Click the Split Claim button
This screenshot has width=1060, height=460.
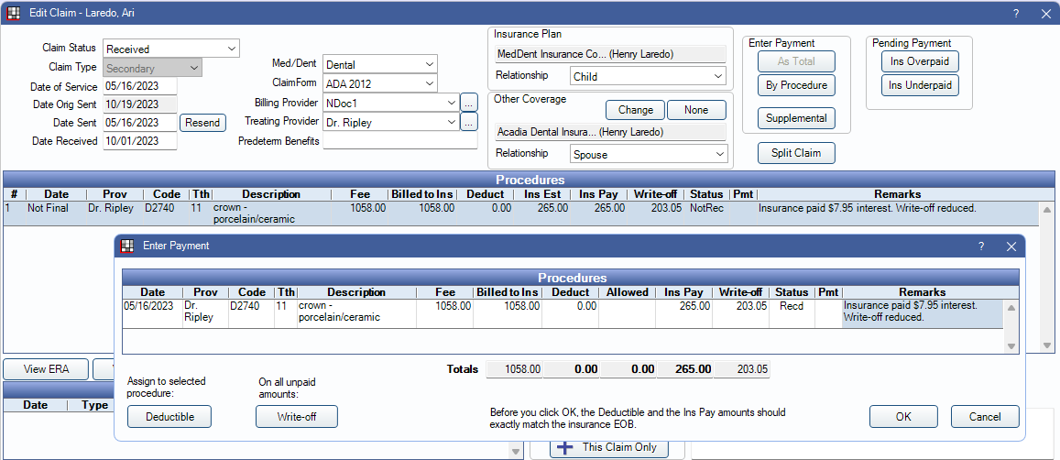pyautogui.click(x=795, y=153)
